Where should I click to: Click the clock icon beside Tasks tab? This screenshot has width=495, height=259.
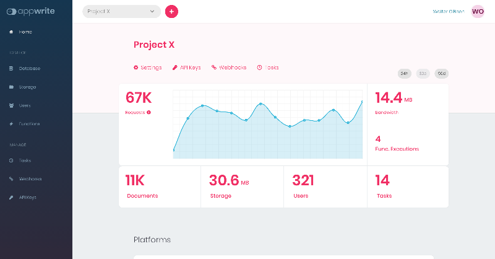coord(259,68)
